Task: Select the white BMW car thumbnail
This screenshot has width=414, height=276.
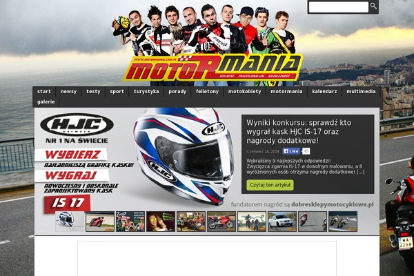Action: (x=282, y=221)
